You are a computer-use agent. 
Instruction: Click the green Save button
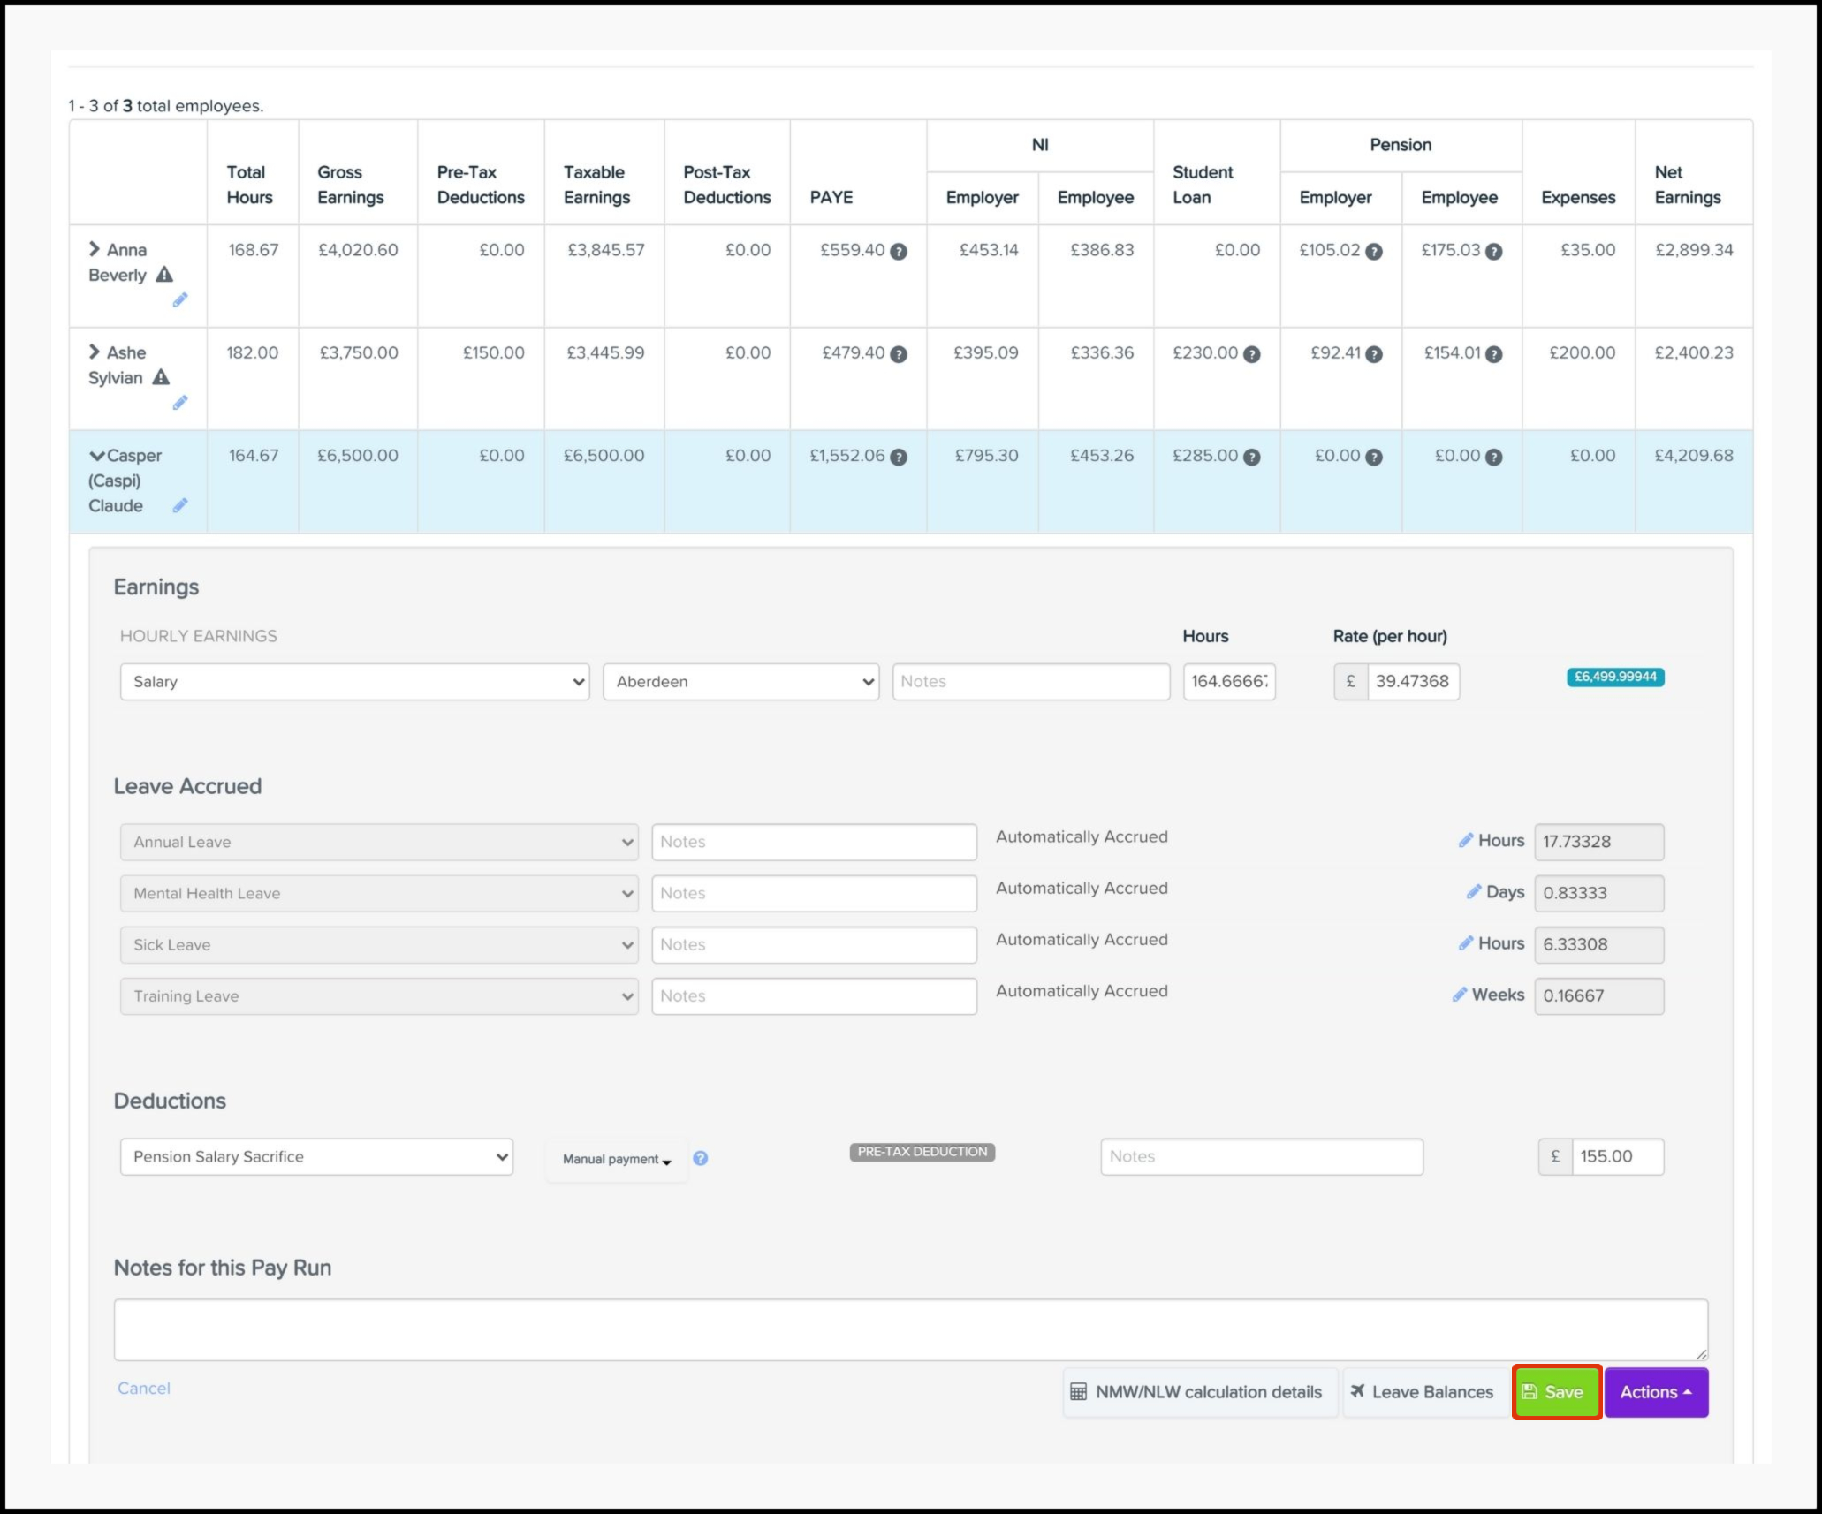coord(1556,1392)
